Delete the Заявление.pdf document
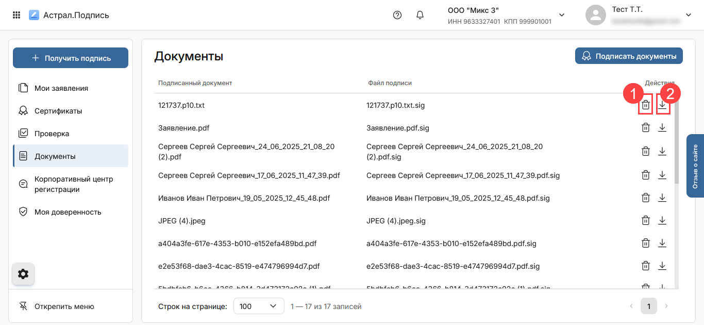704x325 pixels. [x=645, y=128]
